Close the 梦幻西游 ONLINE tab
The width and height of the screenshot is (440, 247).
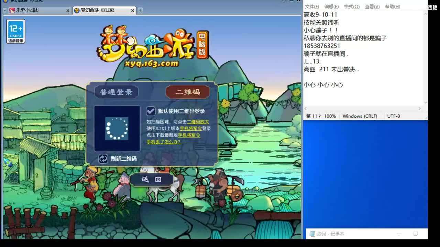pos(133,11)
